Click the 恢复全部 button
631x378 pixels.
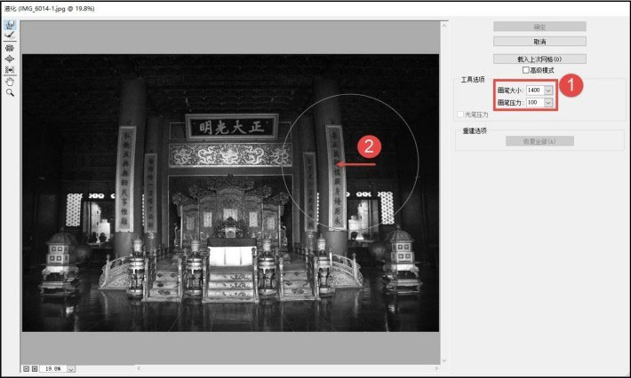539,141
